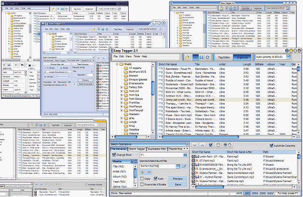Expand the Jungle folder in front tree
The height and width of the screenshot is (197, 303).
121,122
